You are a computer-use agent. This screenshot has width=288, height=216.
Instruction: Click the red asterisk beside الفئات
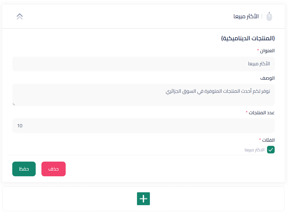point(260,139)
